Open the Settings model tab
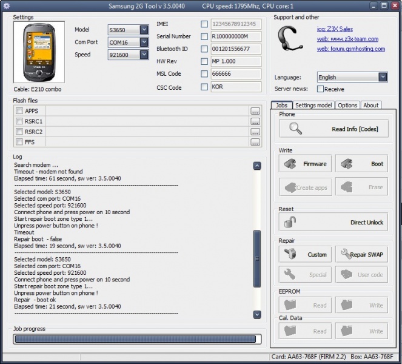Viewport: 402px width, 364px height. point(313,105)
